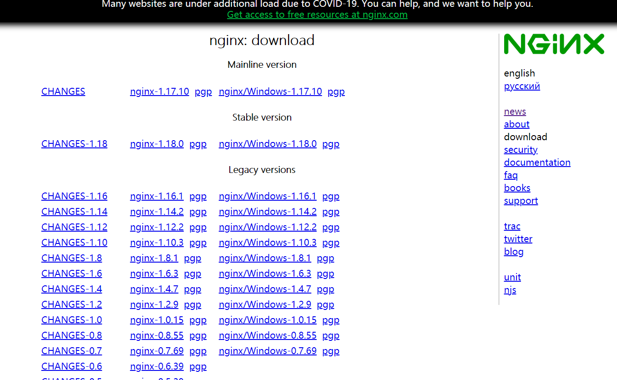This screenshot has height=380, width=617.
Task: Open CHANGES-1.16 link
Action: (74, 196)
